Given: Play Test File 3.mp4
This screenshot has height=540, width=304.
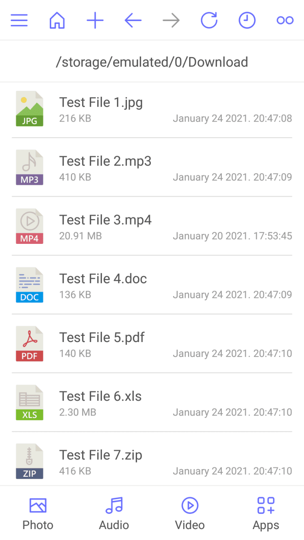Looking at the screenshot, I should pos(105,220).
